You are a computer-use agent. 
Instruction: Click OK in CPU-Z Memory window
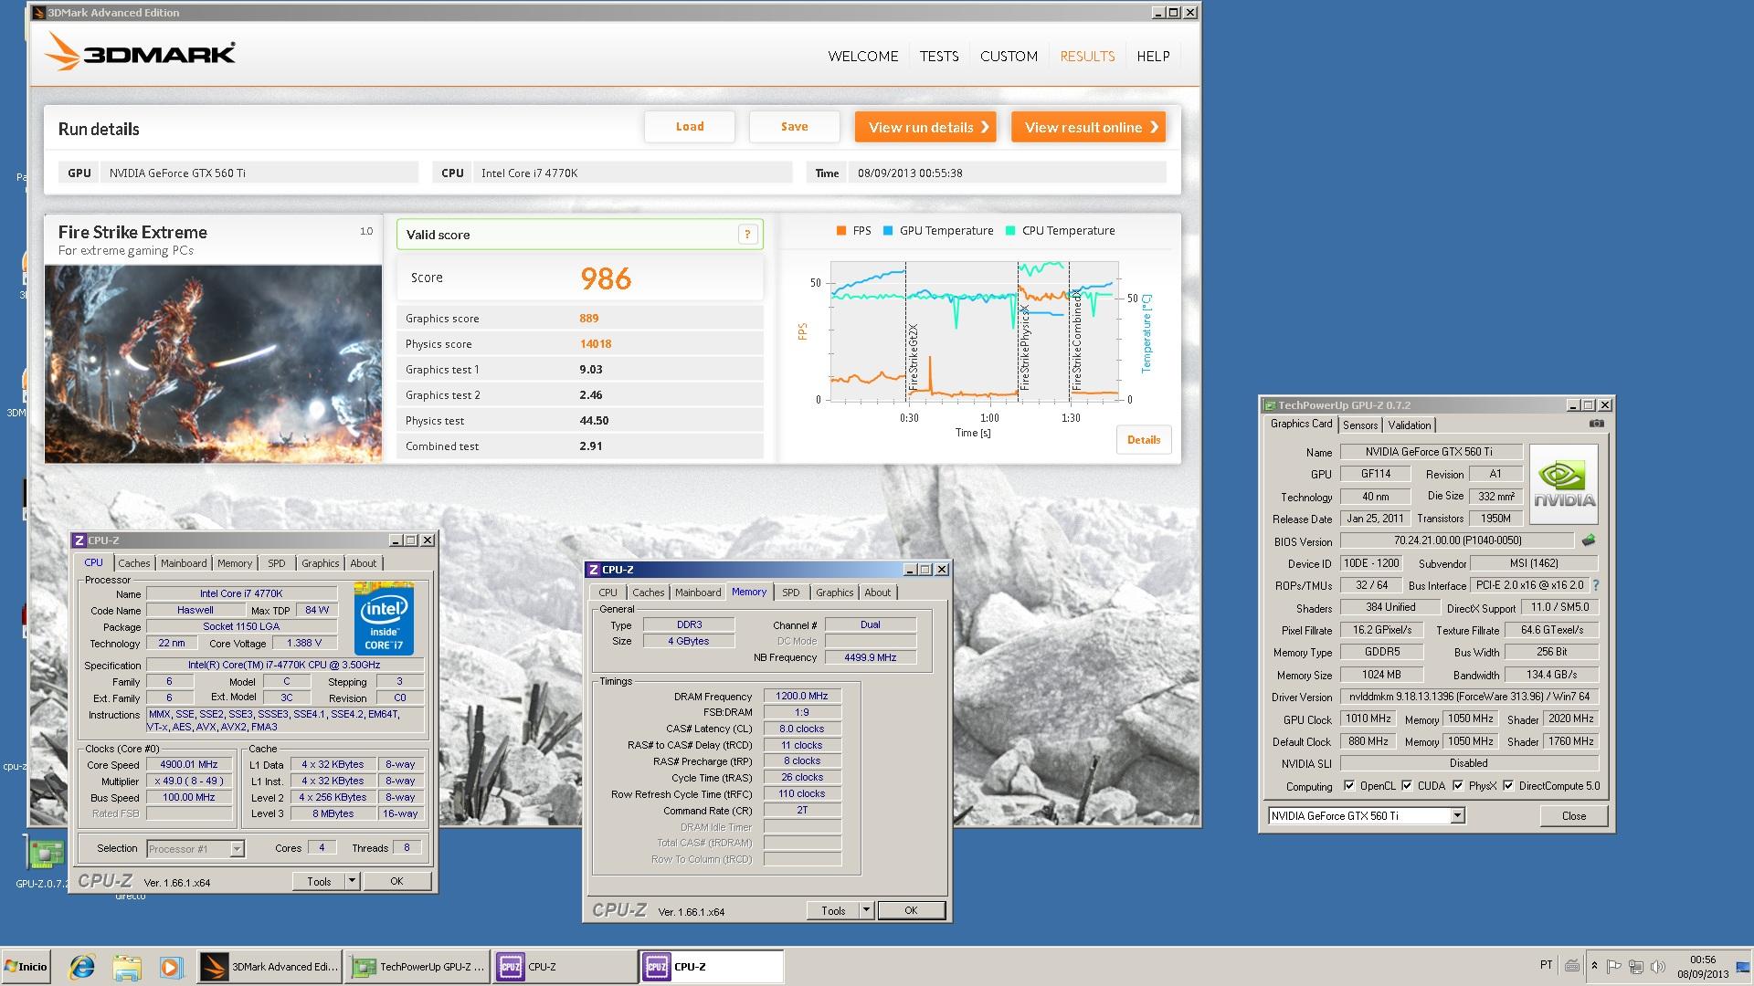(911, 910)
